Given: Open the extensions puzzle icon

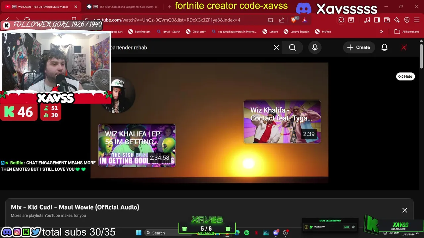Looking at the screenshot, I should tap(341, 20).
